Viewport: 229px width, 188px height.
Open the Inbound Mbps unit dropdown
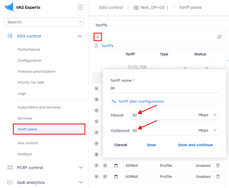[208, 115]
